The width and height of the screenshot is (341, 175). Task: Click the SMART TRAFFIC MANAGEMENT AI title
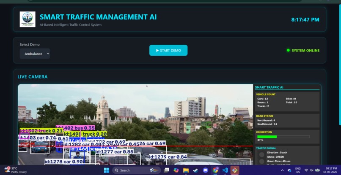pyautogui.click(x=98, y=17)
